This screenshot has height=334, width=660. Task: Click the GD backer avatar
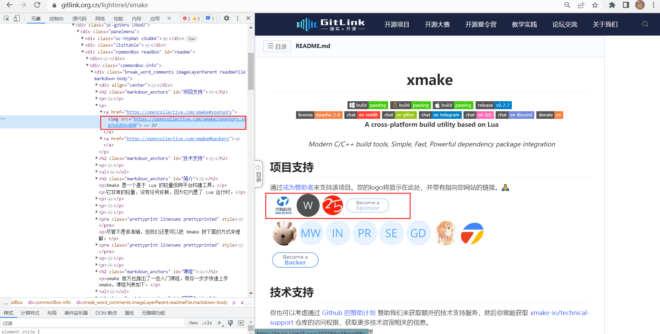(418, 233)
